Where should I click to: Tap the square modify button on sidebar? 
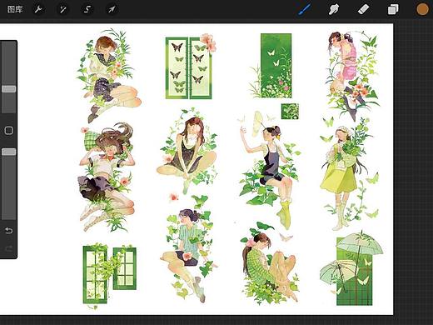[8, 131]
